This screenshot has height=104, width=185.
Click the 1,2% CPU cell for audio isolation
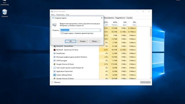click(104, 57)
